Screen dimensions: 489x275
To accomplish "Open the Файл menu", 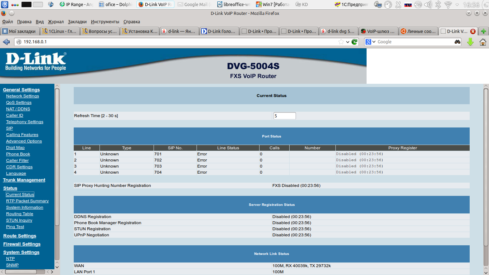I will (x=8, y=22).
